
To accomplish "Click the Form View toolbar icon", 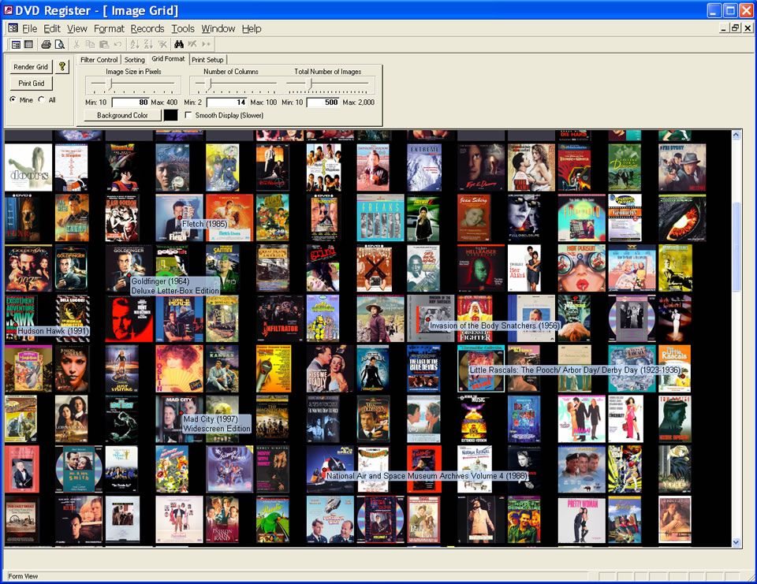I will coord(16,44).
